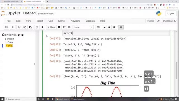Click the Trusted notebook button

tap(150, 21)
